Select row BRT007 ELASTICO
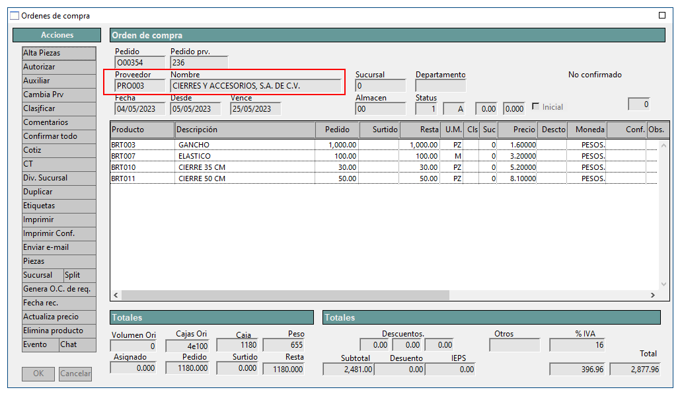 pyautogui.click(x=384, y=156)
